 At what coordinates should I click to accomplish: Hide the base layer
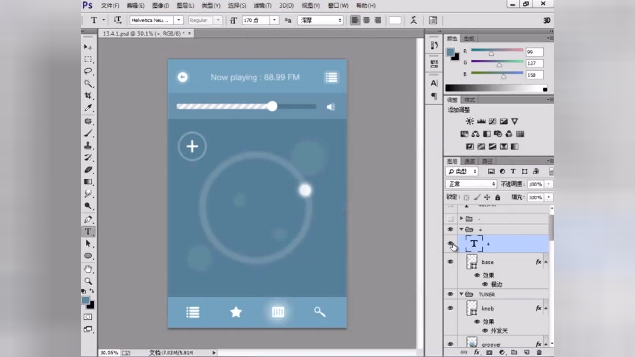(450, 262)
